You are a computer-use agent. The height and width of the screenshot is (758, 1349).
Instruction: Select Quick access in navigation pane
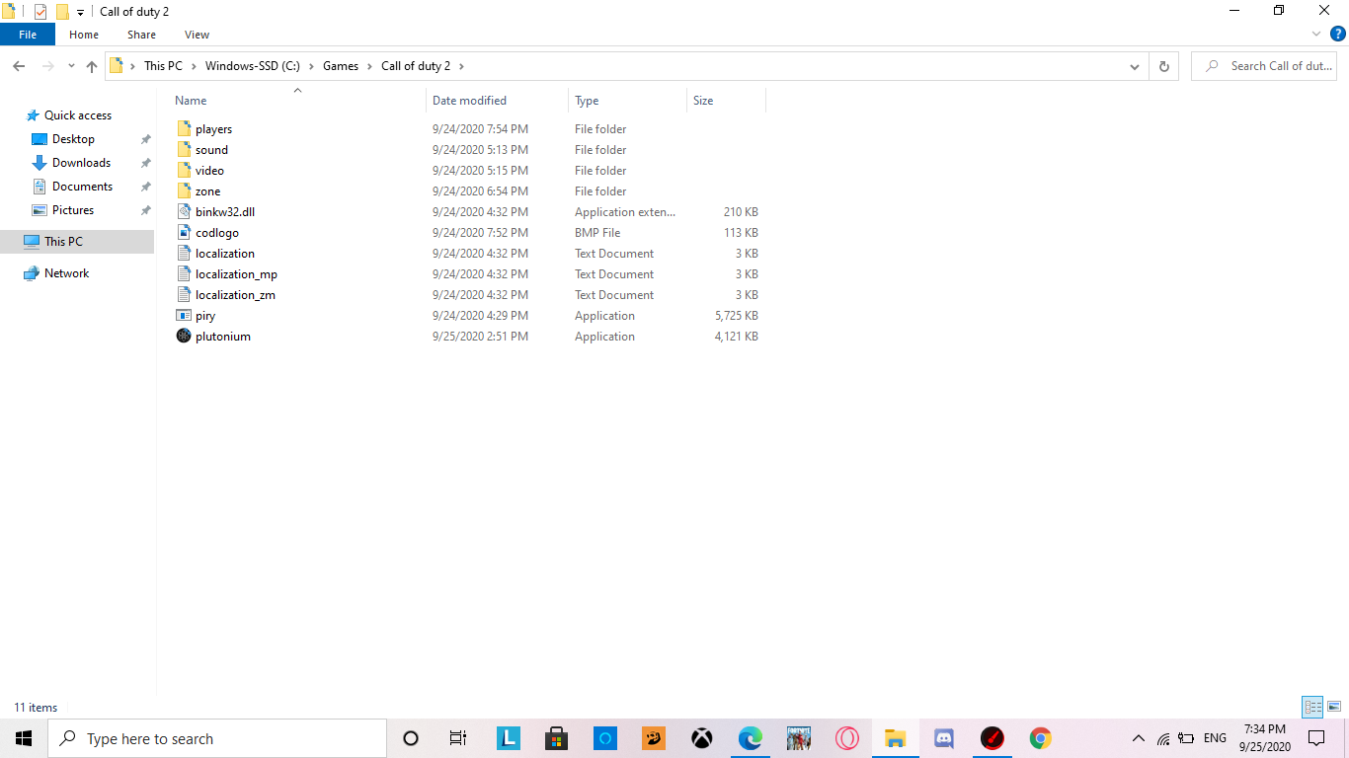tap(78, 115)
